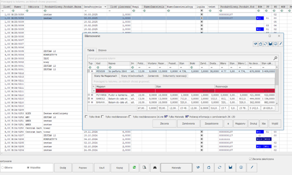The image size is (292, 175).
Task: Click the save diskette icon in Bilansowanie dialog
Action: click(270, 44)
